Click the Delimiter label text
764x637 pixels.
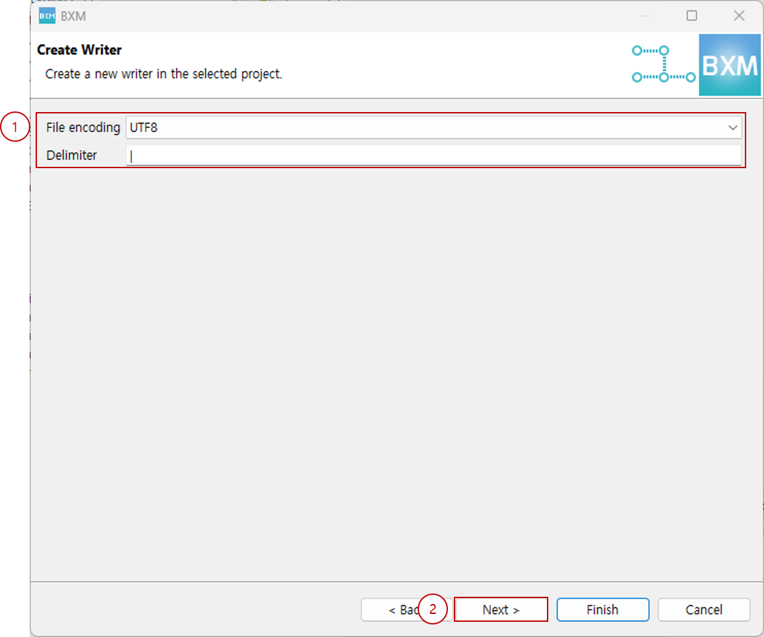click(x=71, y=156)
